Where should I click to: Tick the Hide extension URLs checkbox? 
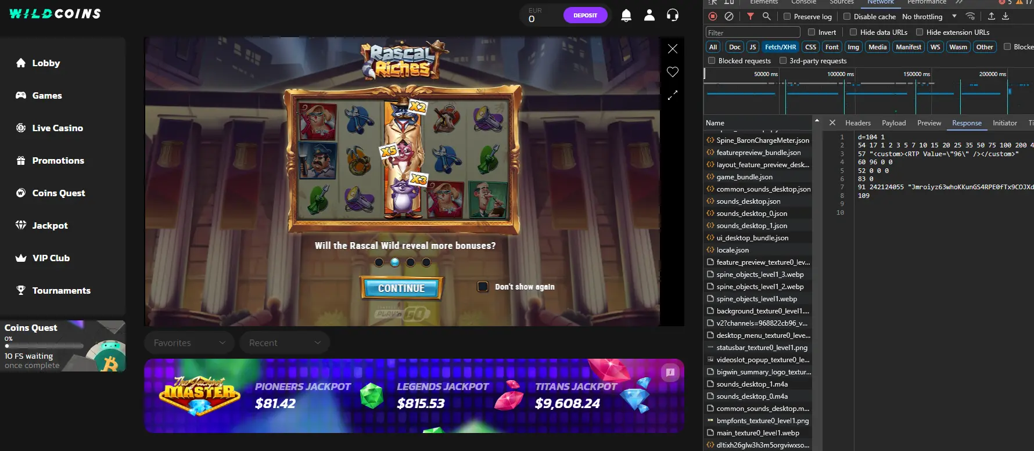click(920, 32)
